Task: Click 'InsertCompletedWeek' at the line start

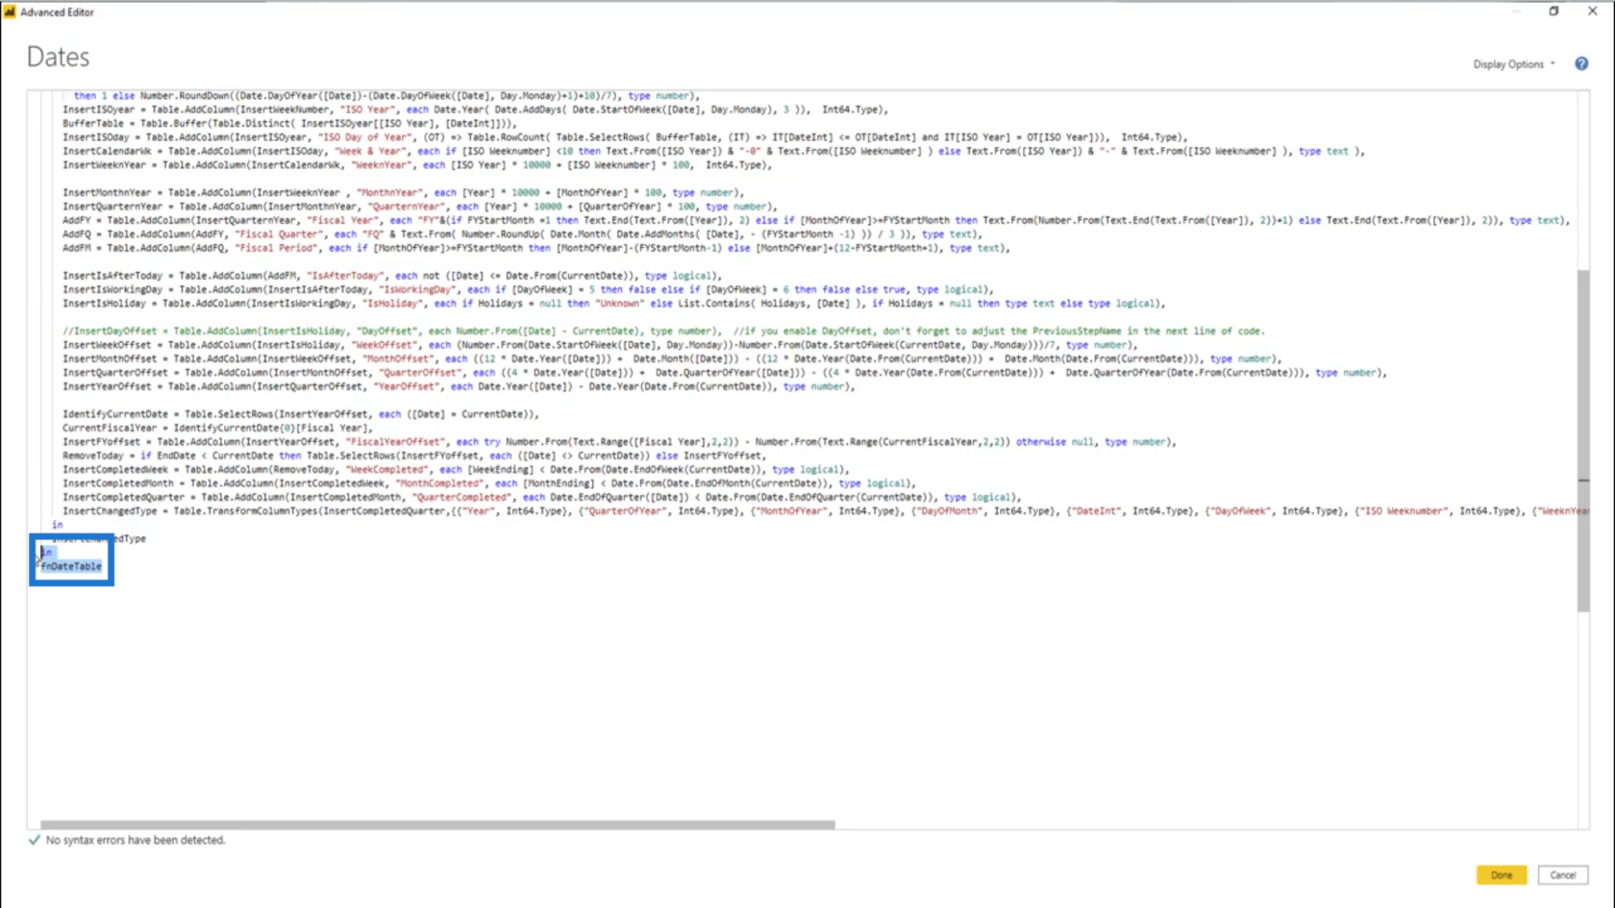Action: tap(115, 470)
